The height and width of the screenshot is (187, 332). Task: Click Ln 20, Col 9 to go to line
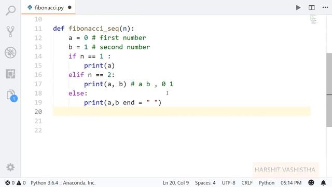(x=176, y=183)
